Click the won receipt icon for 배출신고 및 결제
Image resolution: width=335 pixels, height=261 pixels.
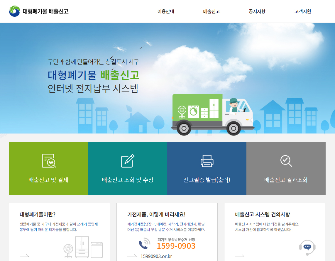[x=49, y=161]
